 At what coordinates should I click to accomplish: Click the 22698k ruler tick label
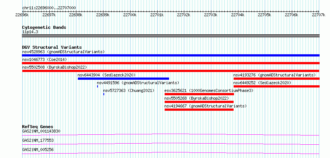click(x=76, y=15)
